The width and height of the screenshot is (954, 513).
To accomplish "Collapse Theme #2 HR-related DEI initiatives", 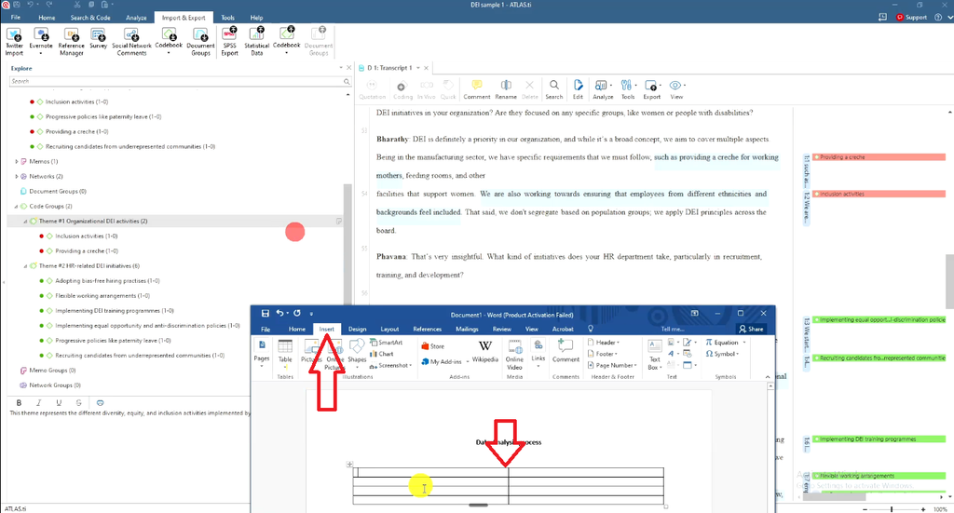I will tap(25, 266).
